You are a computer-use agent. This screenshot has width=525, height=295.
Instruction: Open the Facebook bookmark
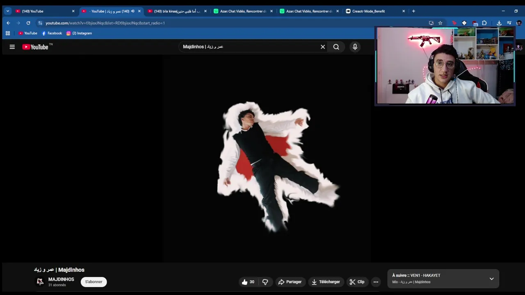point(52,33)
